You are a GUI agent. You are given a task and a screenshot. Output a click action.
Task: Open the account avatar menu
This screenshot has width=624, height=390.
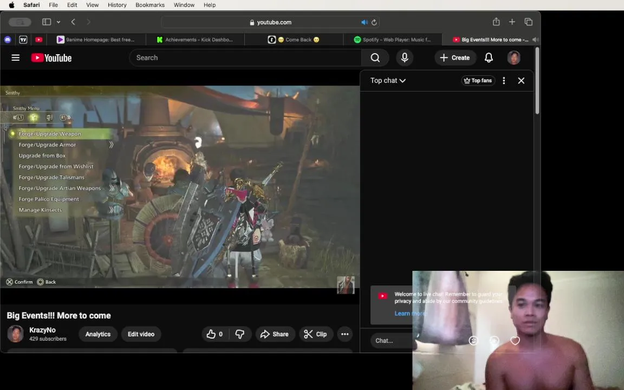513,58
